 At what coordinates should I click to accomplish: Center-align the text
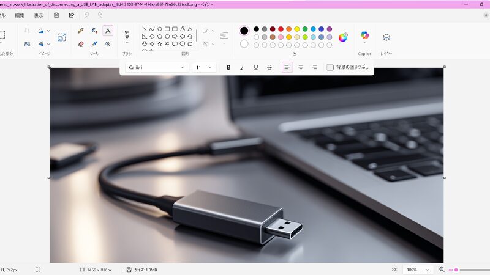tap(301, 67)
